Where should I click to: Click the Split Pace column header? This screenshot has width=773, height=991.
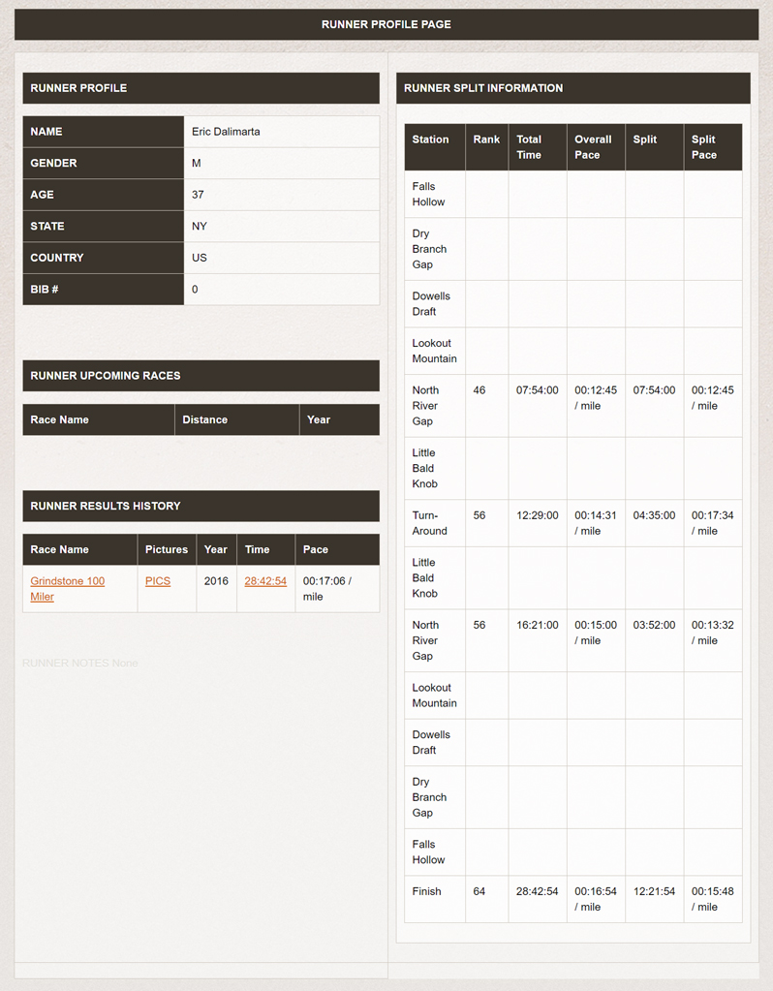(x=704, y=147)
